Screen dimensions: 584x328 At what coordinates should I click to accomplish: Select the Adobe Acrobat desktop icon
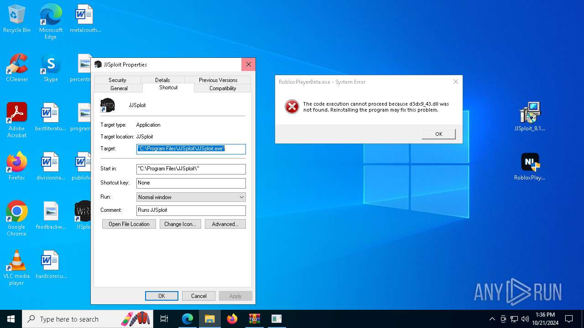pyautogui.click(x=17, y=120)
